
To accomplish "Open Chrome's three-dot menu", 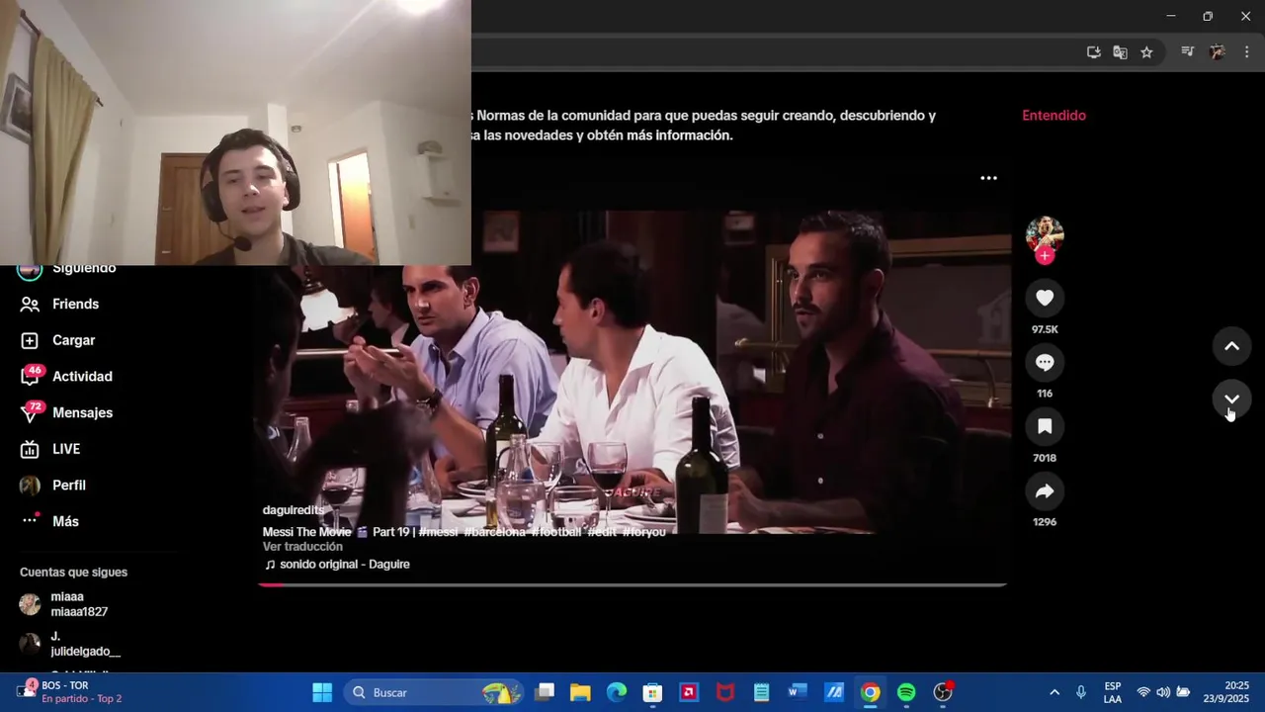I will point(1246,52).
